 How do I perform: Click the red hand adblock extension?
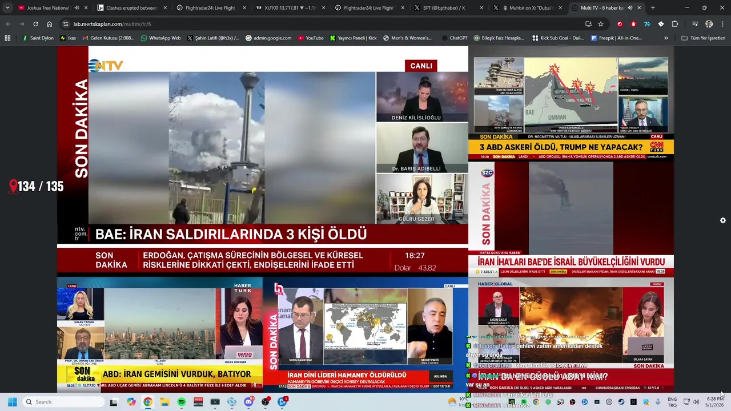633,24
